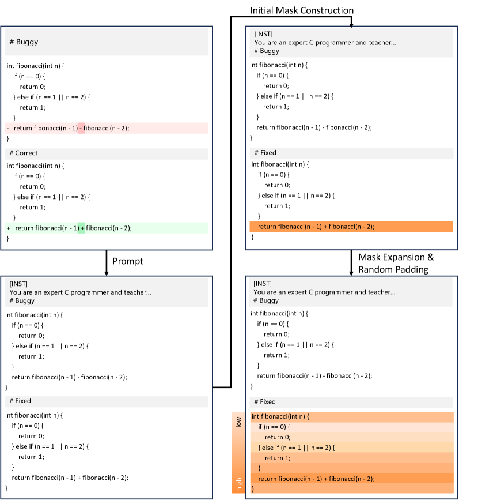Select the green-highlighted added return line
Screen dimensions: 478x500
pyautogui.click(x=107, y=228)
